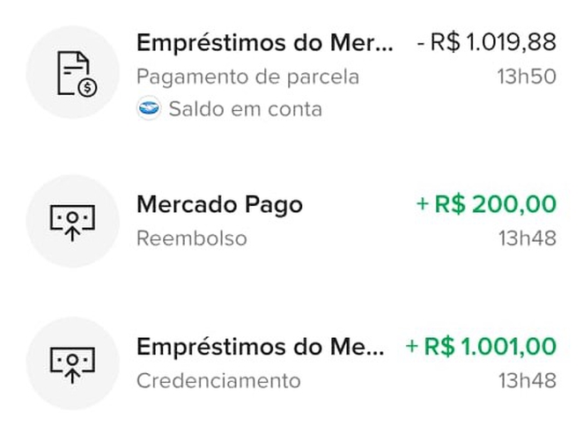
Task: Open the Pagamento de parcela loan transaction title
Action: (x=261, y=43)
